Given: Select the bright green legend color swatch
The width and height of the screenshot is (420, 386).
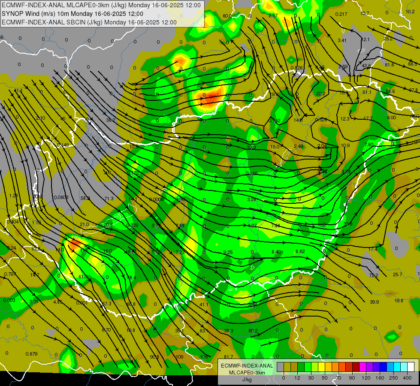Looking at the screenshot, I should [308, 367].
